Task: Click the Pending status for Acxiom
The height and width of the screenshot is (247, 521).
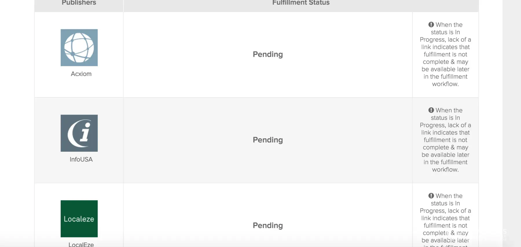Action: tap(268, 54)
